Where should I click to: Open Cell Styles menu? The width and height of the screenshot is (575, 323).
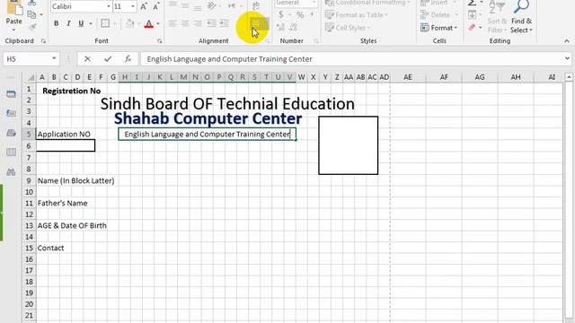point(348,28)
